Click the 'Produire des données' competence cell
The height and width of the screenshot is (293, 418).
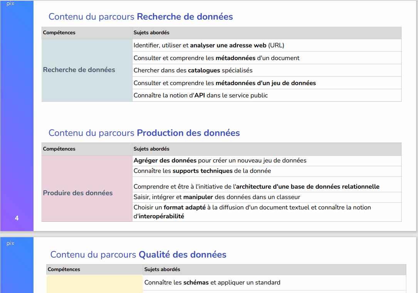point(87,189)
